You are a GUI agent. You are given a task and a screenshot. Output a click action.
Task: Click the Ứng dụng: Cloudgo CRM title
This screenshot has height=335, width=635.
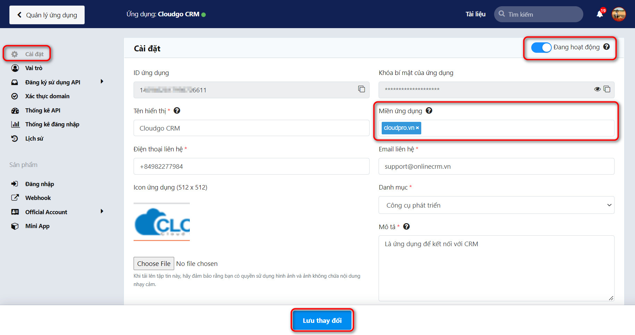click(x=163, y=14)
